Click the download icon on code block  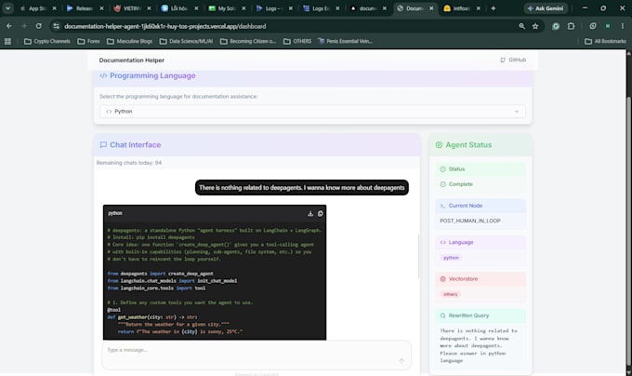pos(310,213)
